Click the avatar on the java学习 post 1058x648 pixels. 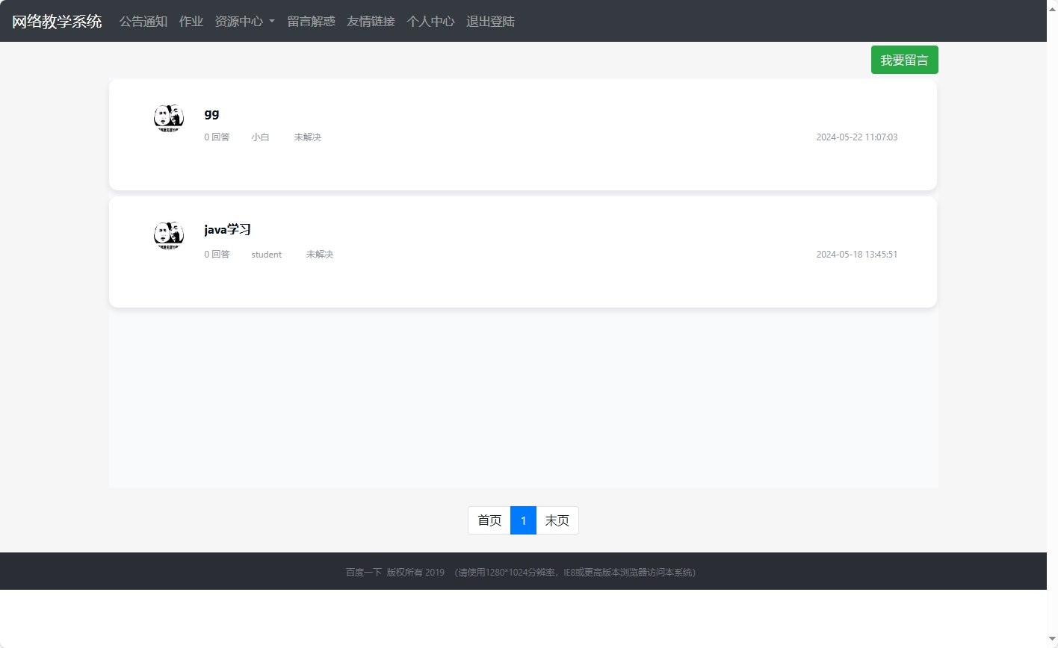click(x=169, y=235)
